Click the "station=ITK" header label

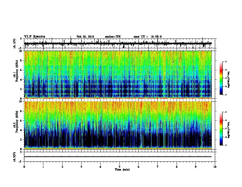coord(113,37)
